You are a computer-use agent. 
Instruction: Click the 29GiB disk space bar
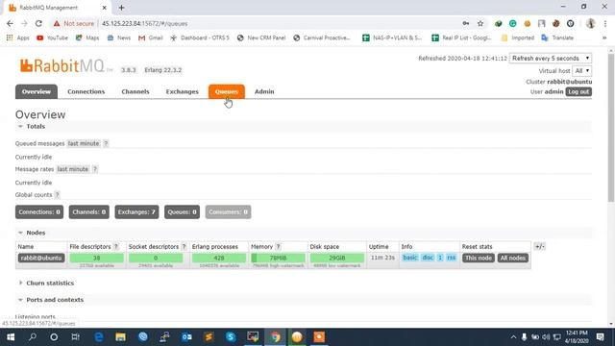pos(337,258)
